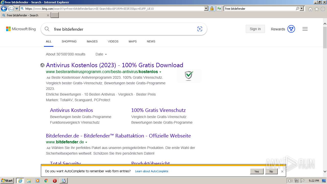Click the Rewards medal icon
This screenshot has width=327, height=184.
[291, 29]
